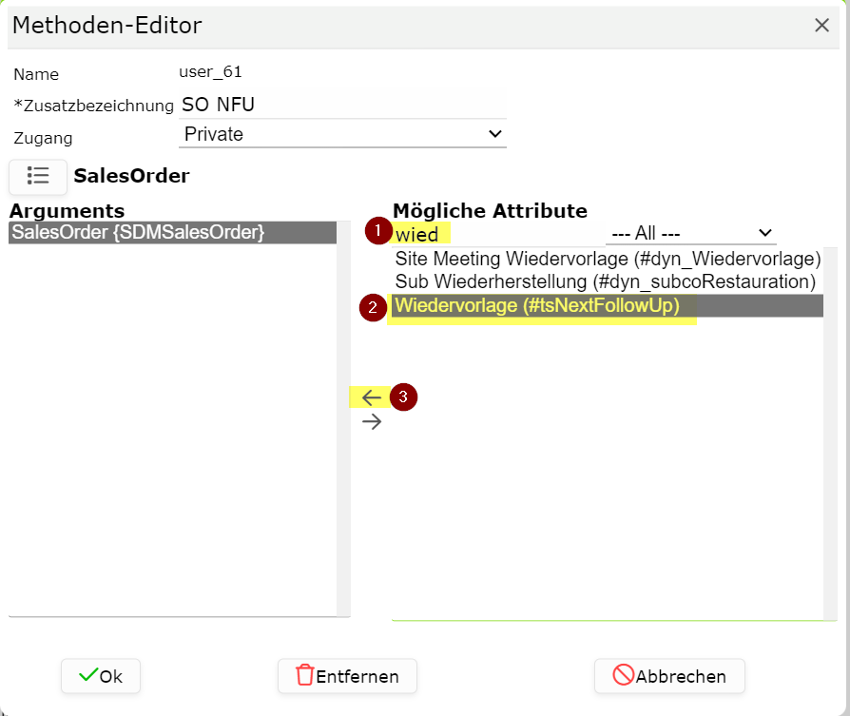Click the Mögliche Attribute list scrollbar

click(x=830, y=434)
